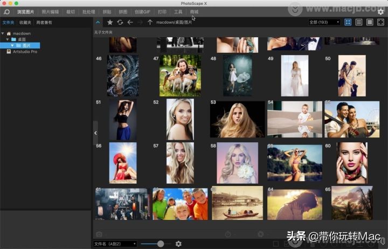Select thumbnail 49, the woman in white gown
This screenshot has width=388, height=249.
[x=295, y=75]
